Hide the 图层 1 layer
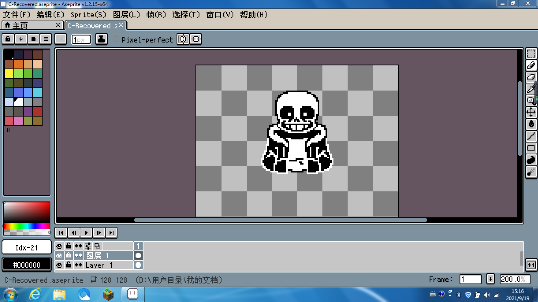 [x=59, y=256]
